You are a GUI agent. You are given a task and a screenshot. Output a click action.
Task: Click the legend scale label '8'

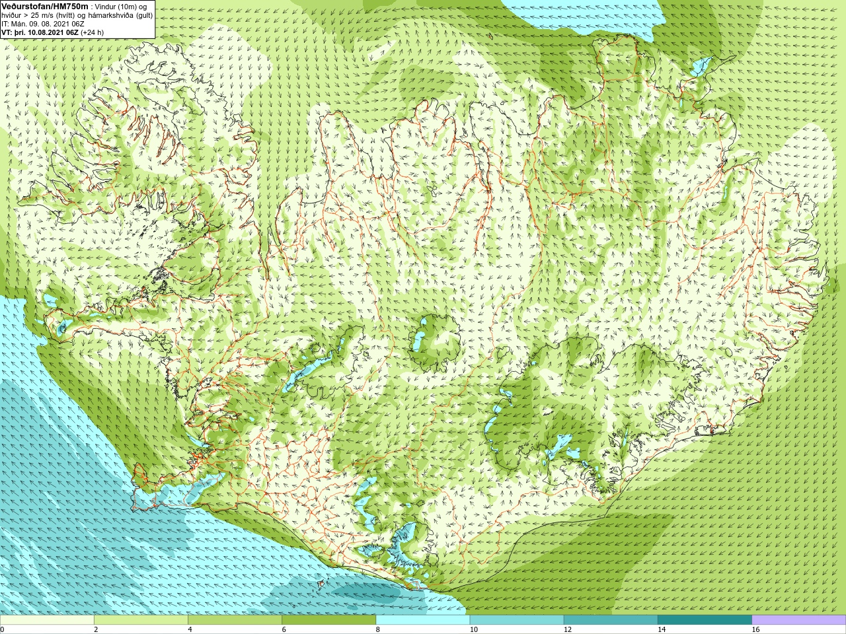pos(378,629)
